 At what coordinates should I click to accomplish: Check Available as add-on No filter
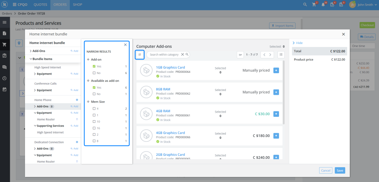coord(94,94)
